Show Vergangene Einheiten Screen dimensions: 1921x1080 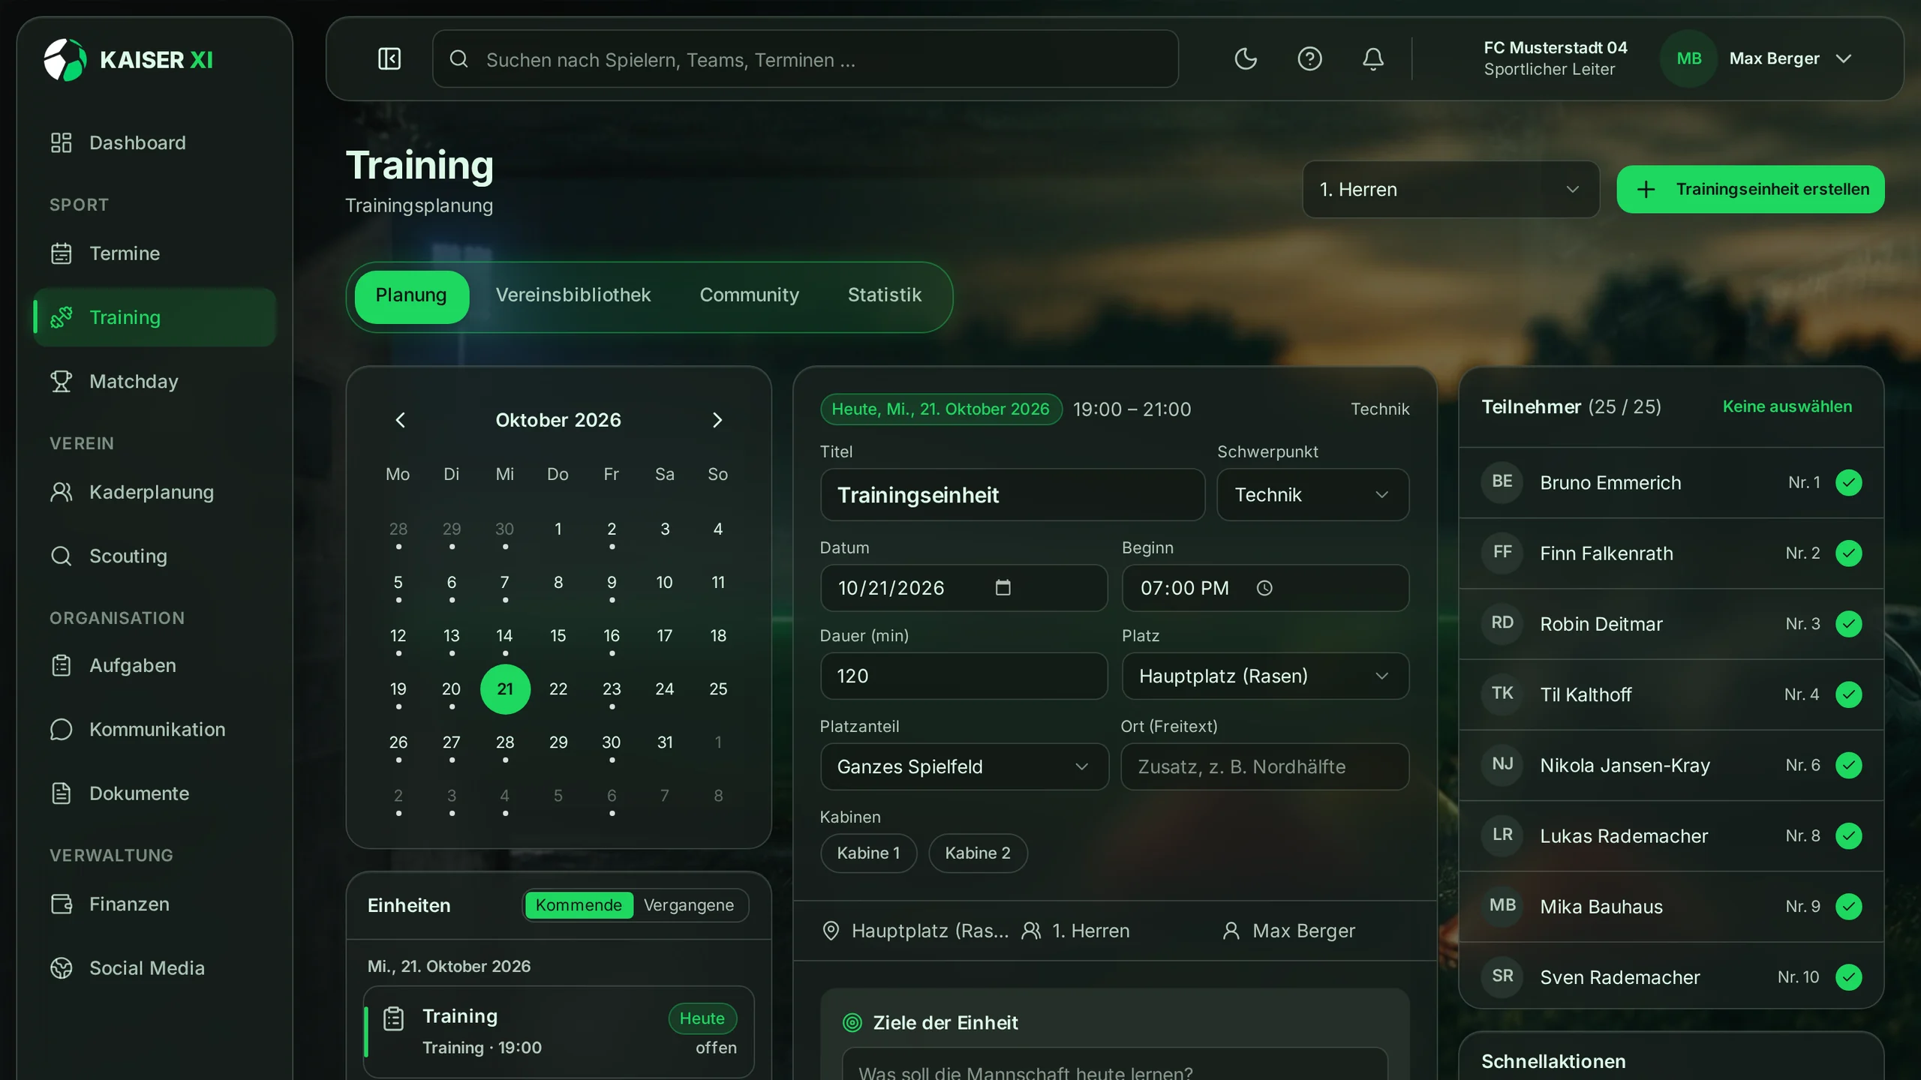click(x=688, y=905)
